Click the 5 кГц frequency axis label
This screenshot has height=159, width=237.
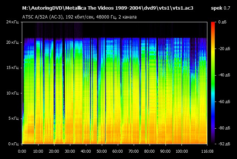(13, 118)
